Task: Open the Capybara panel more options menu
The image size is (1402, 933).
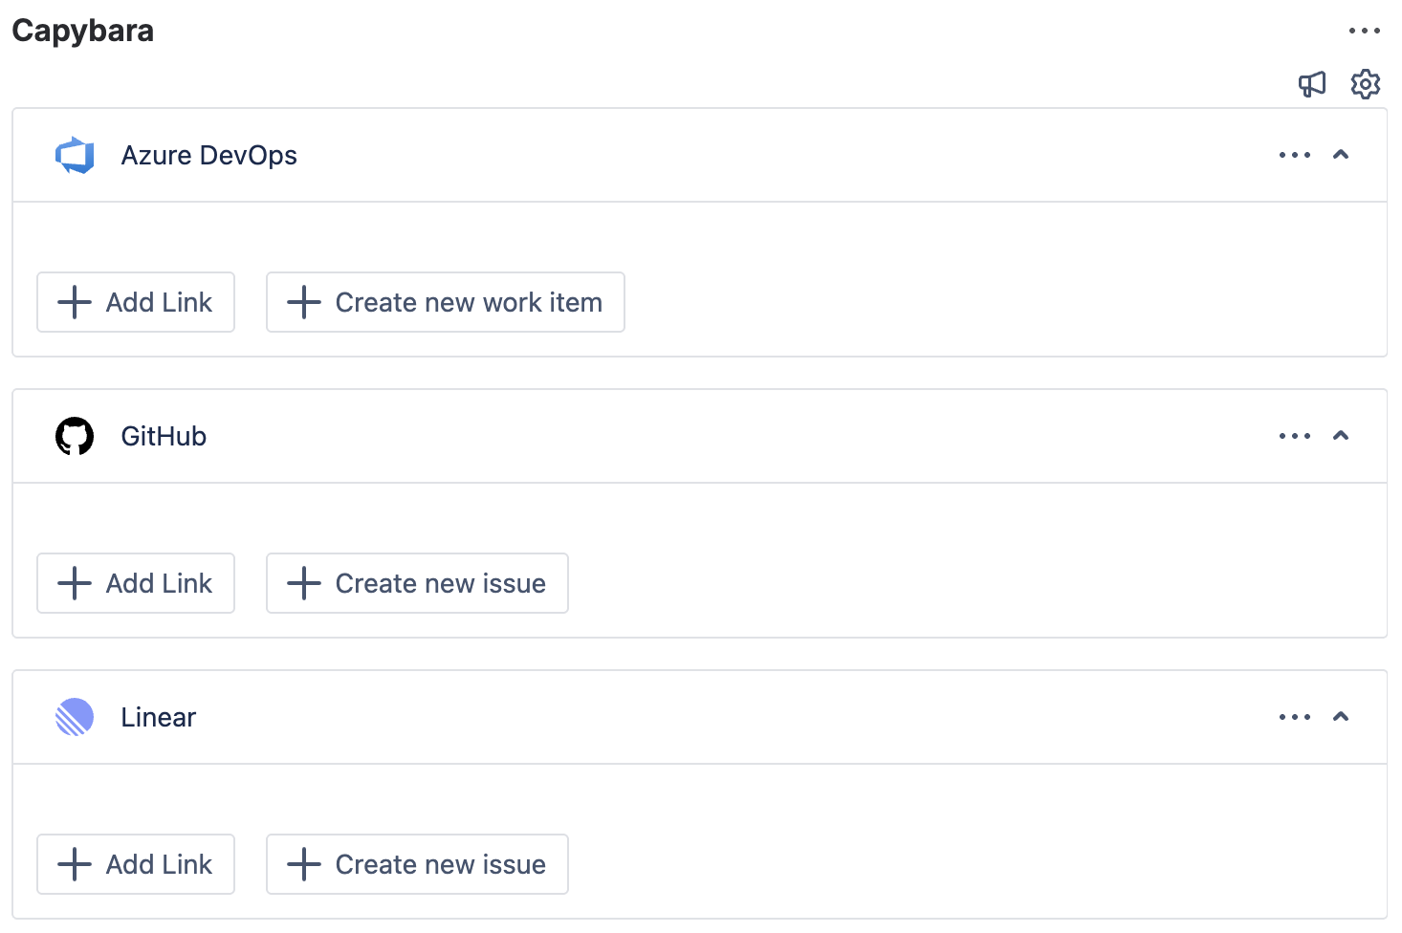Action: click(1364, 31)
